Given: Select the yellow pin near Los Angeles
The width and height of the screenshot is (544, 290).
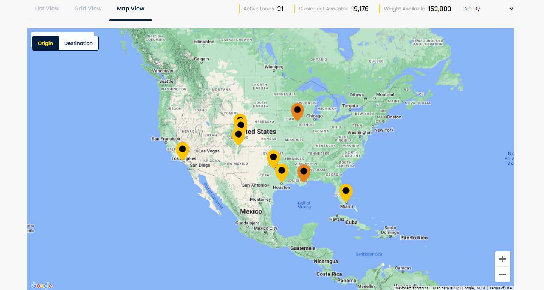Looking at the screenshot, I should point(182,151).
